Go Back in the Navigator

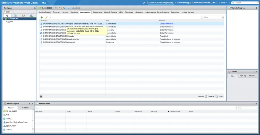[x=8, y=12]
